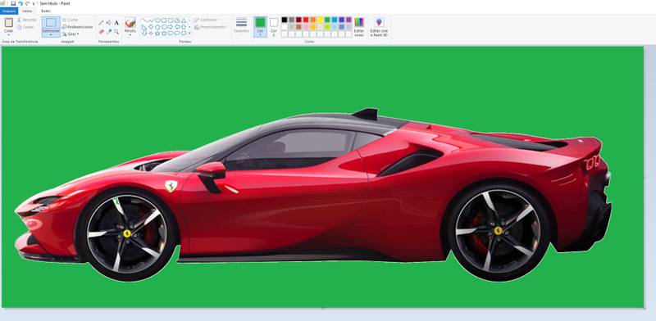The height and width of the screenshot is (321, 656).
Task: Click the Pincéis brush icon
Action: pyautogui.click(x=130, y=22)
